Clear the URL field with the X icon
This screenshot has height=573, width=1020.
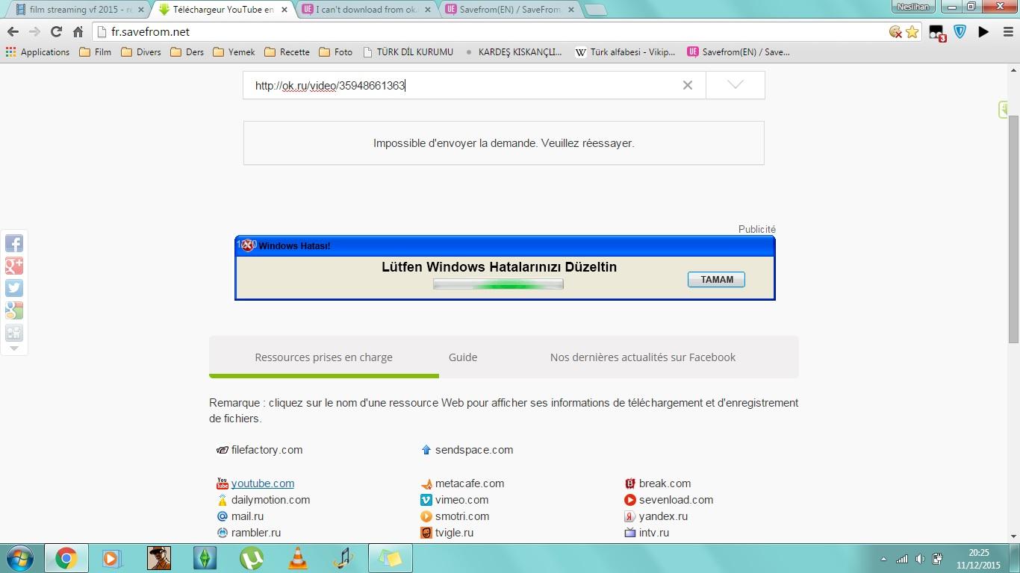[688, 85]
